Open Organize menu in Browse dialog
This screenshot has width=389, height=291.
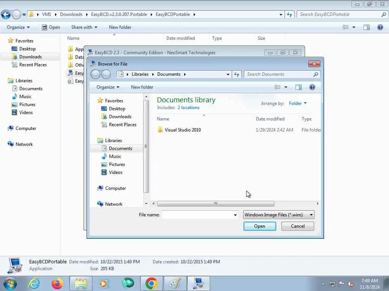108,87
